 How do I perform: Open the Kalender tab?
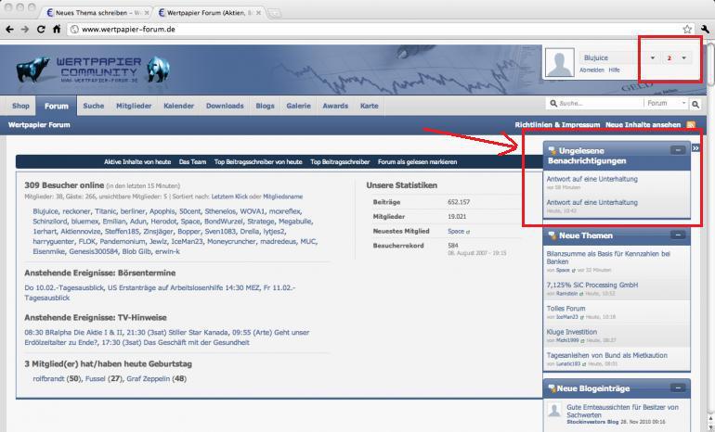(x=178, y=106)
